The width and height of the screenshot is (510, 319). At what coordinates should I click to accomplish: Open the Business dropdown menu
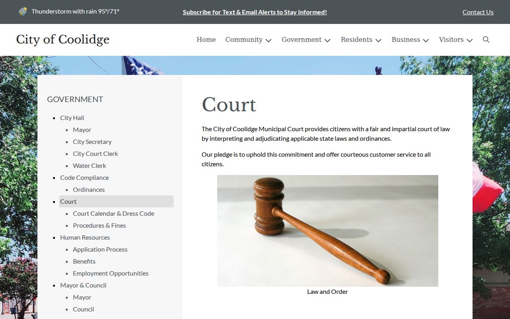[410, 39]
